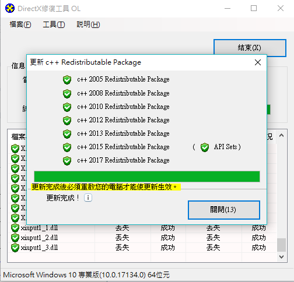The height and width of the screenshot is (282, 294).
Task: Click the c++ 2010 green shield icon
Action: [67, 107]
